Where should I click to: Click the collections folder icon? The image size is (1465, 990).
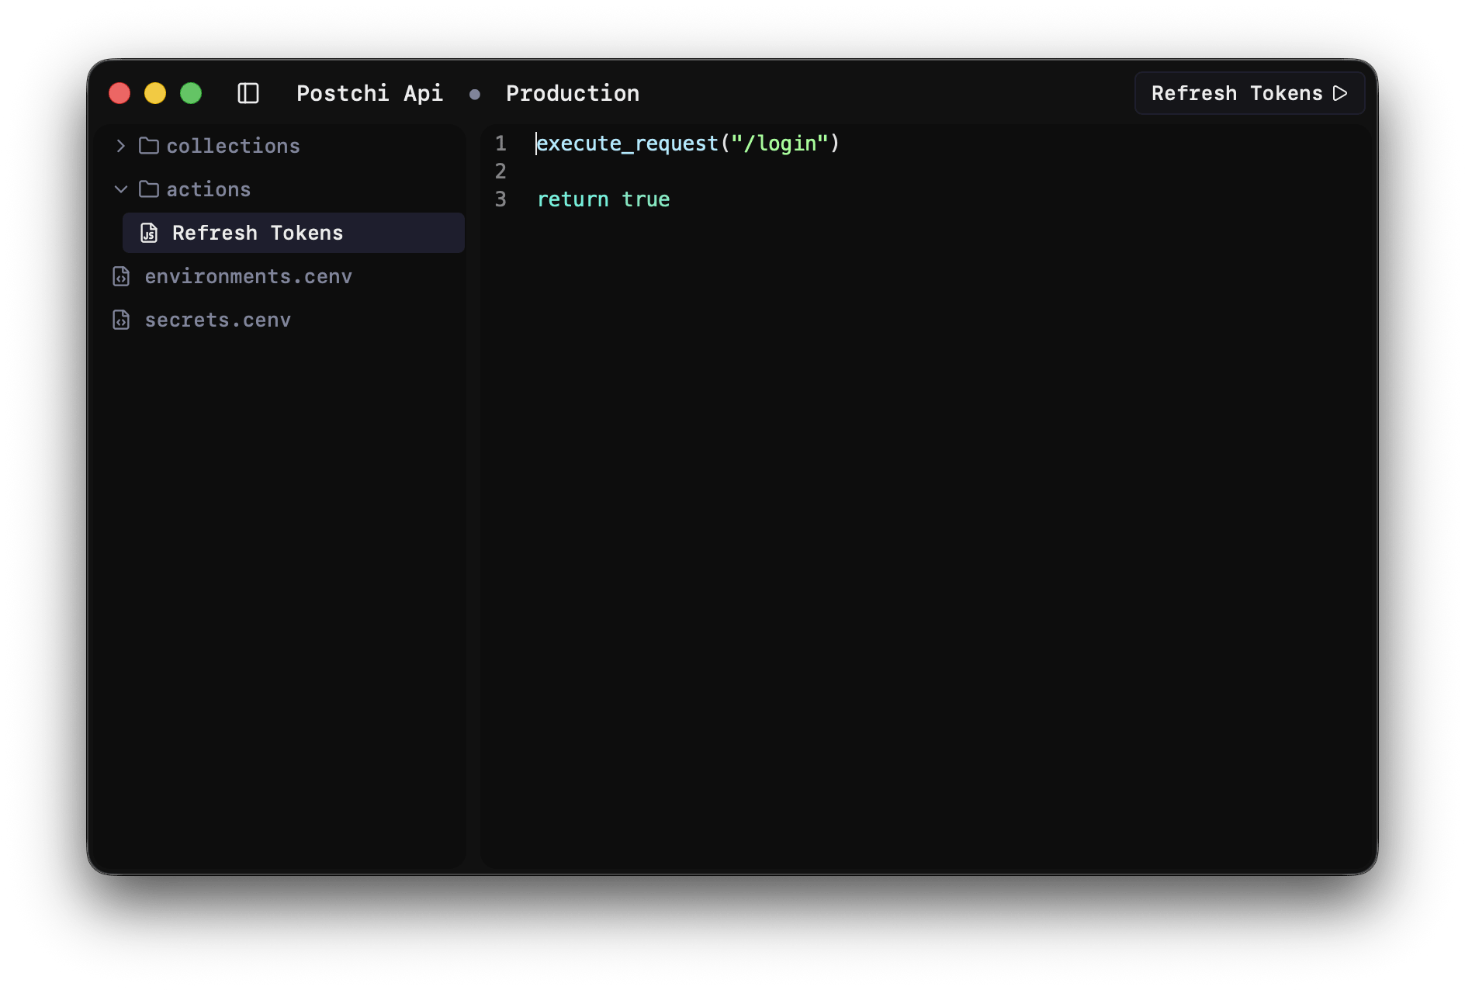pos(149,146)
